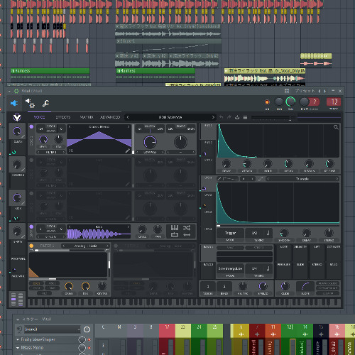Switch to the VOICE tab
The image size is (355, 355).
pyautogui.click(x=39, y=117)
